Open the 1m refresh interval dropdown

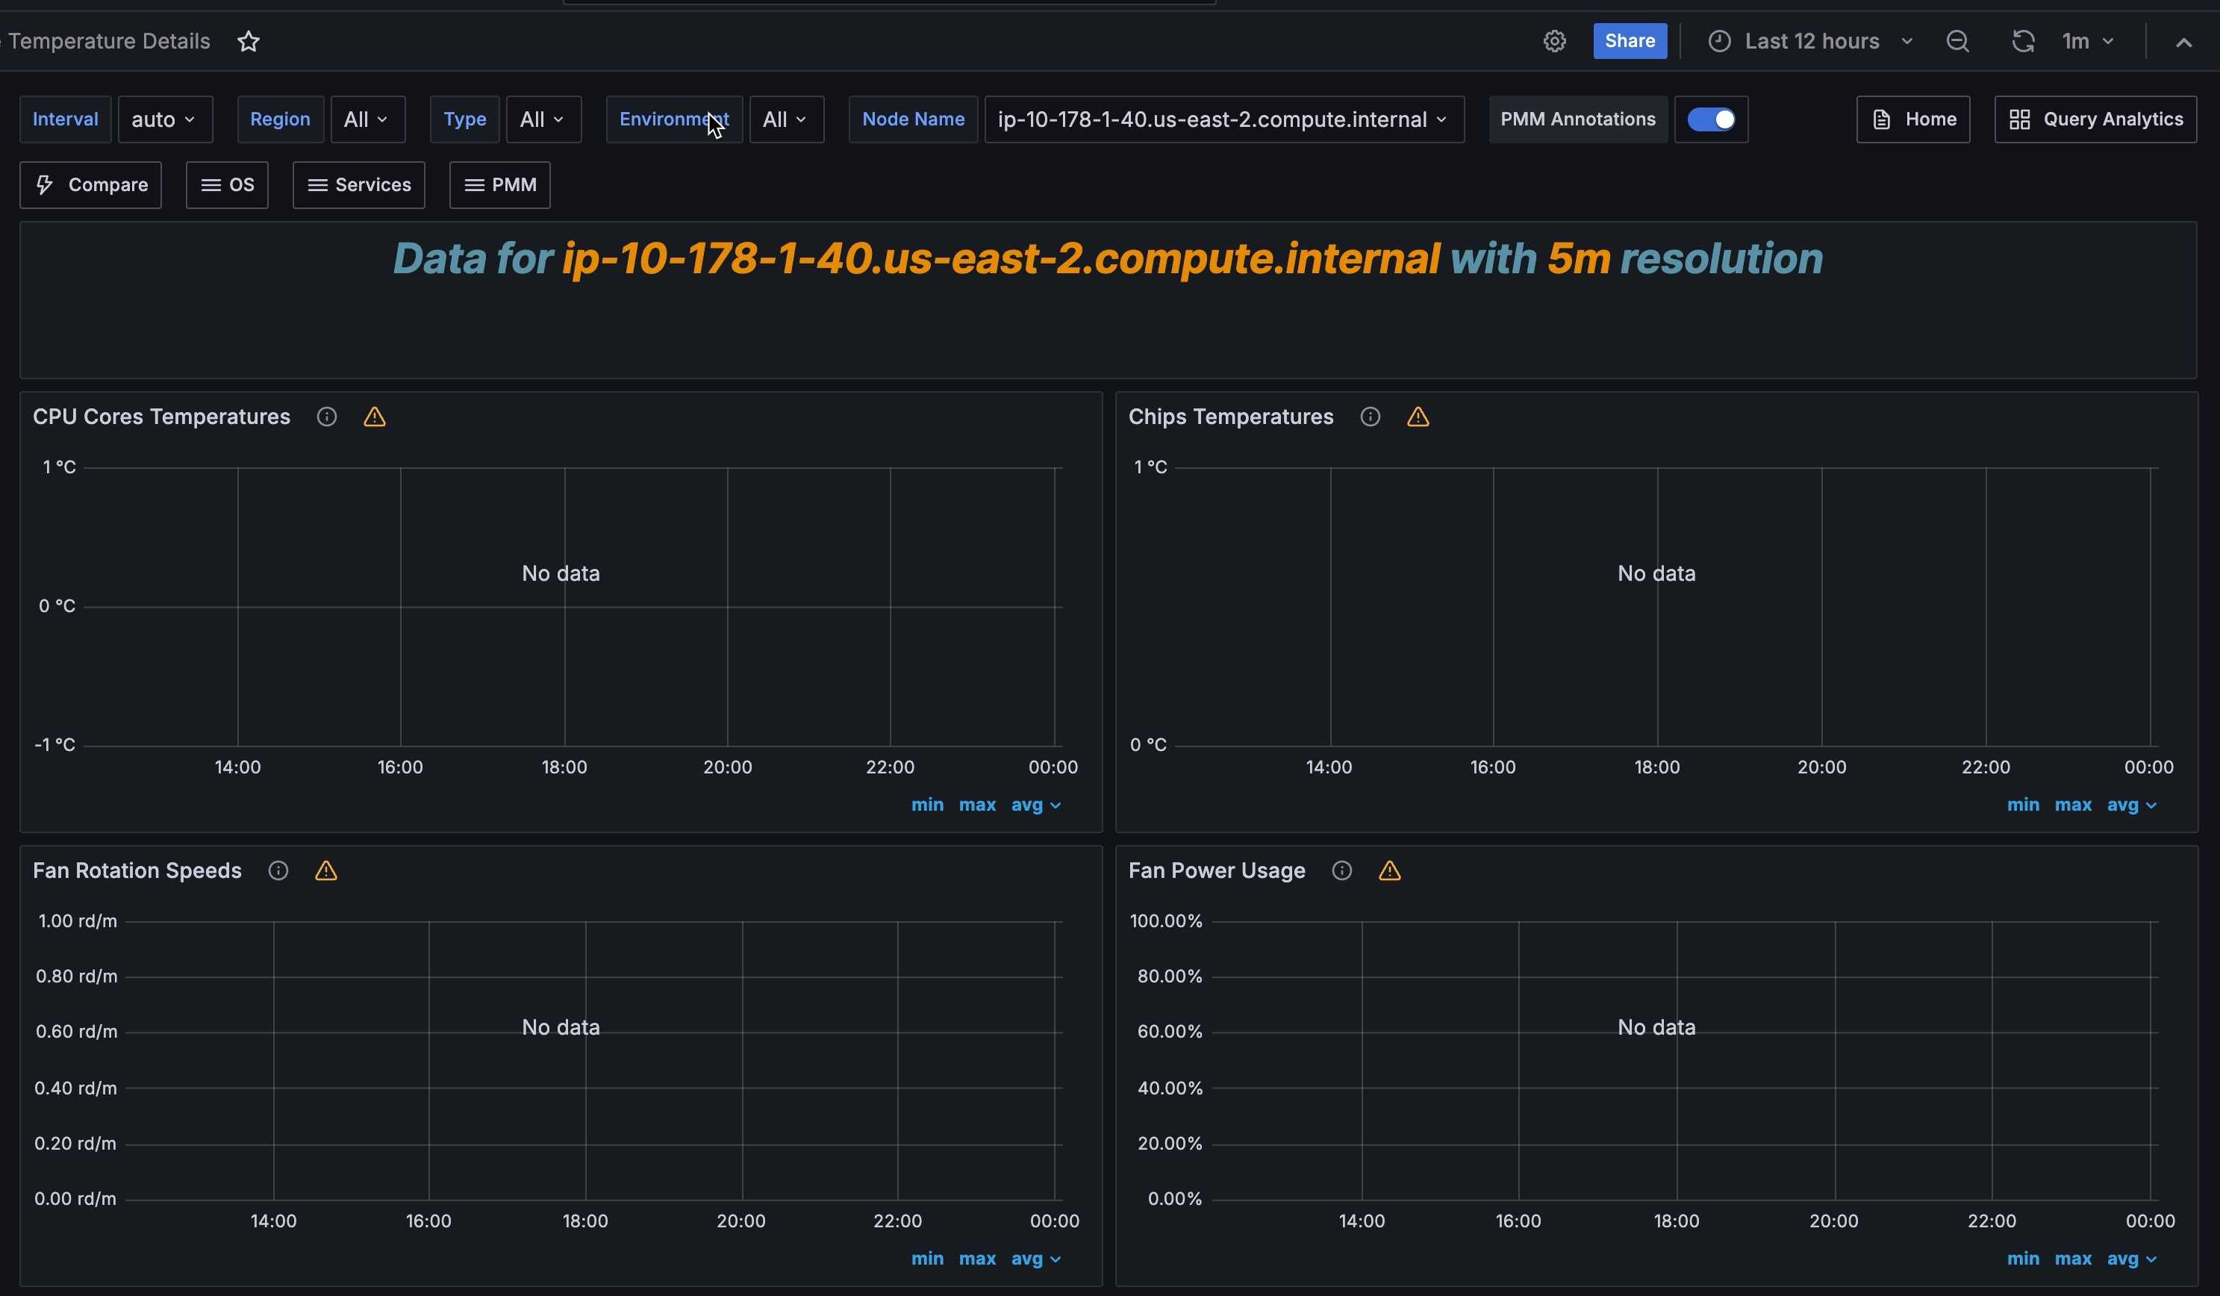(2087, 41)
